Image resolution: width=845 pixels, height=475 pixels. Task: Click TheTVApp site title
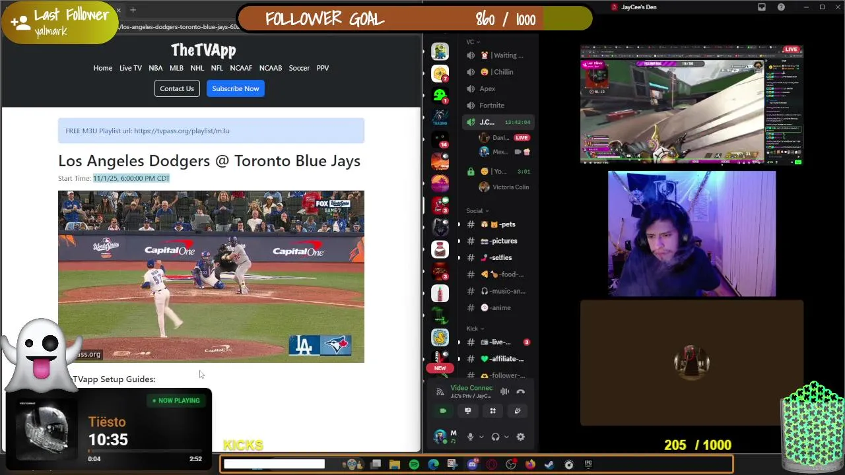click(x=203, y=50)
